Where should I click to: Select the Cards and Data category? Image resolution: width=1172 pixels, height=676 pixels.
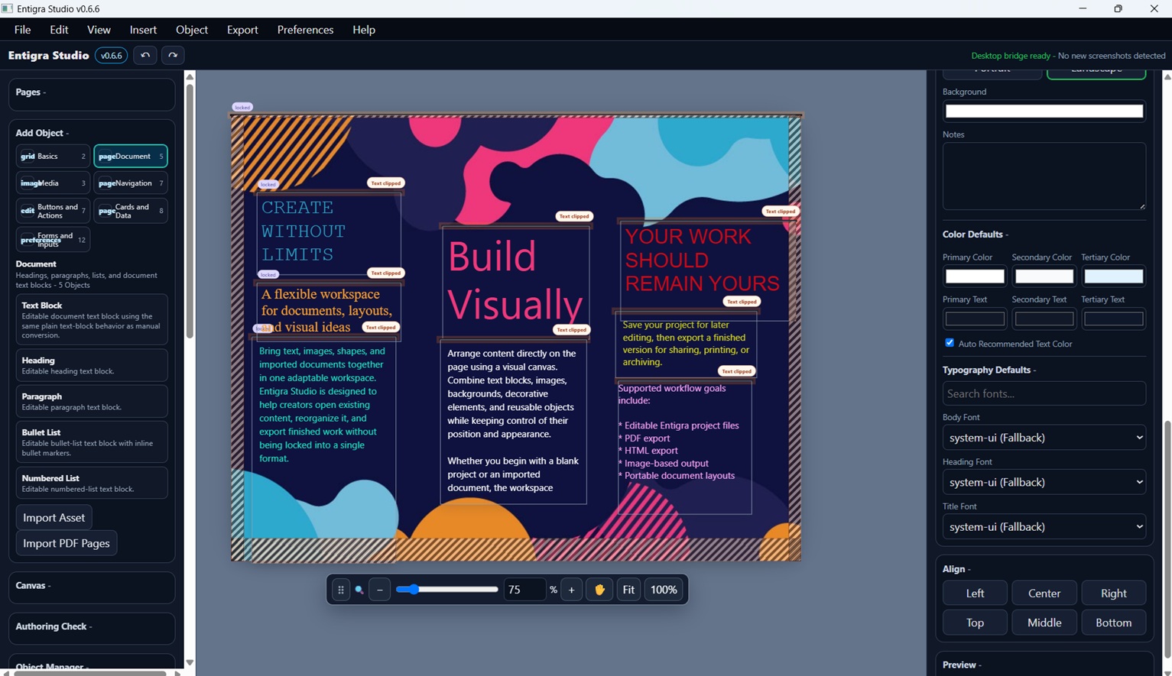click(131, 211)
